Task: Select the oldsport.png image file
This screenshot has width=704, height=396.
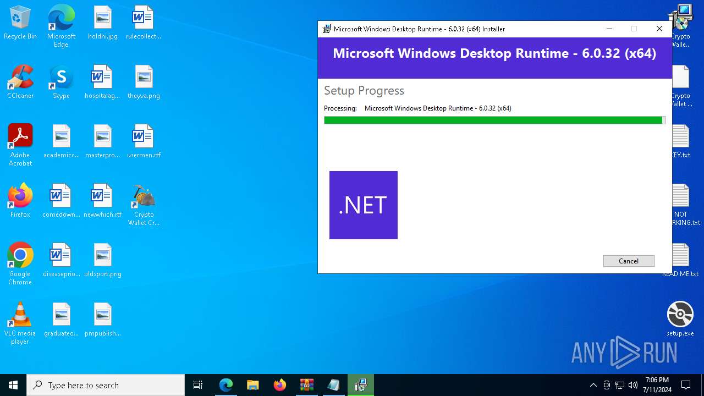Action: [103, 261]
